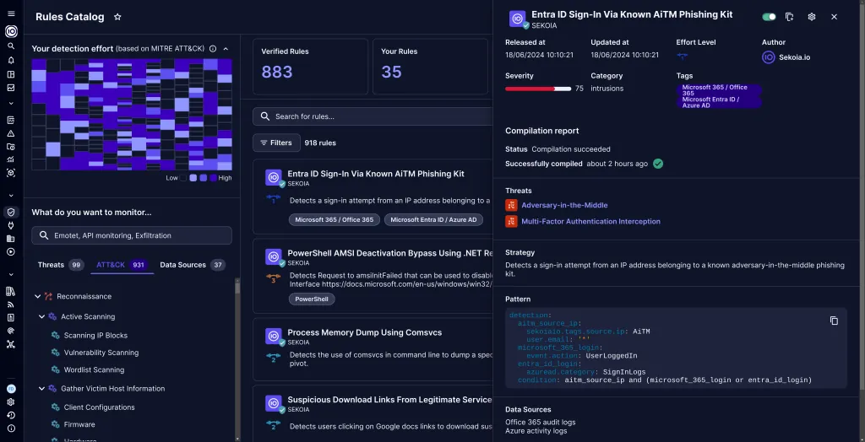Screen dimensions: 865x442
Task: Toggle the second sidebar group chevron above the shield icon
Action: pos(11,195)
